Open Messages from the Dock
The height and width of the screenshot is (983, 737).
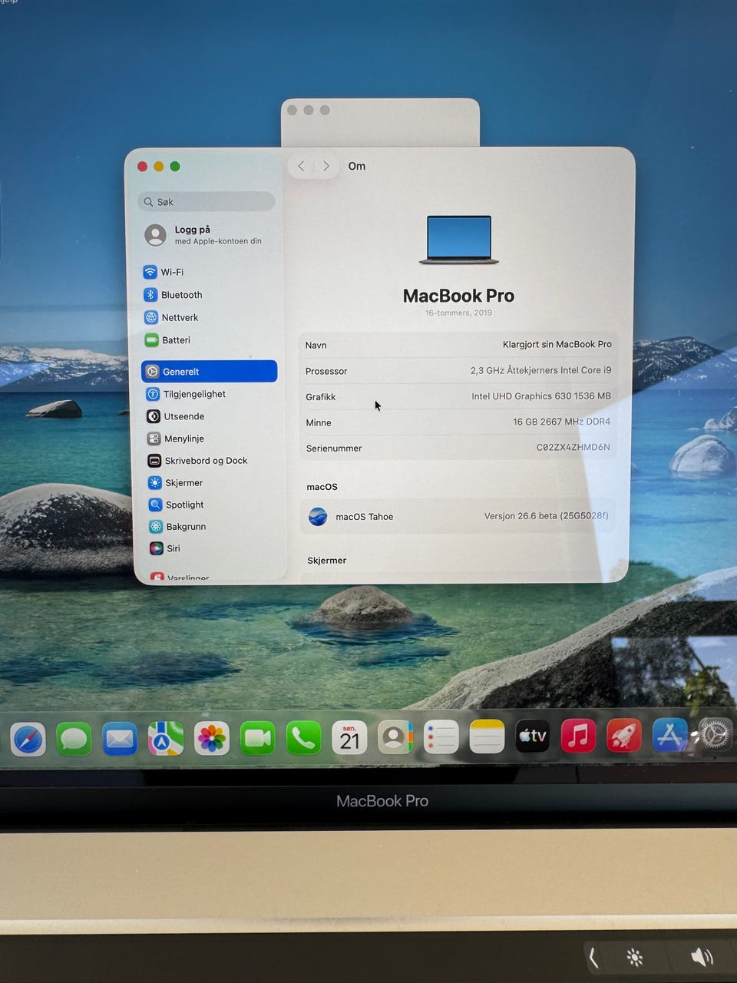click(x=74, y=740)
